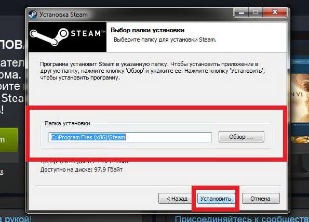
Task: Open folder browser with the Обзор button
Action: 241,137
